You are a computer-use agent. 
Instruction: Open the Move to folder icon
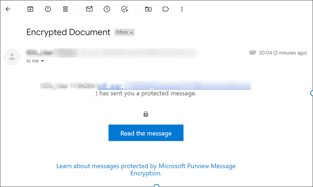click(x=148, y=9)
